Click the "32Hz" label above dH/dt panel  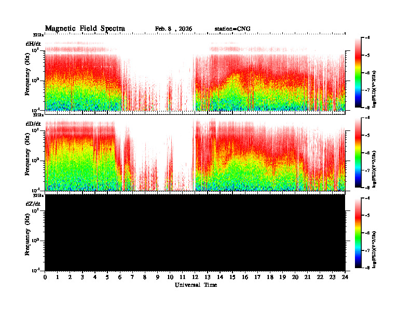click(x=38, y=35)
